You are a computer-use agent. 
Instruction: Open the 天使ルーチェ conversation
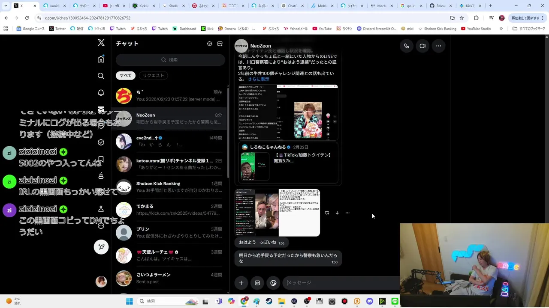click(169, 255)
